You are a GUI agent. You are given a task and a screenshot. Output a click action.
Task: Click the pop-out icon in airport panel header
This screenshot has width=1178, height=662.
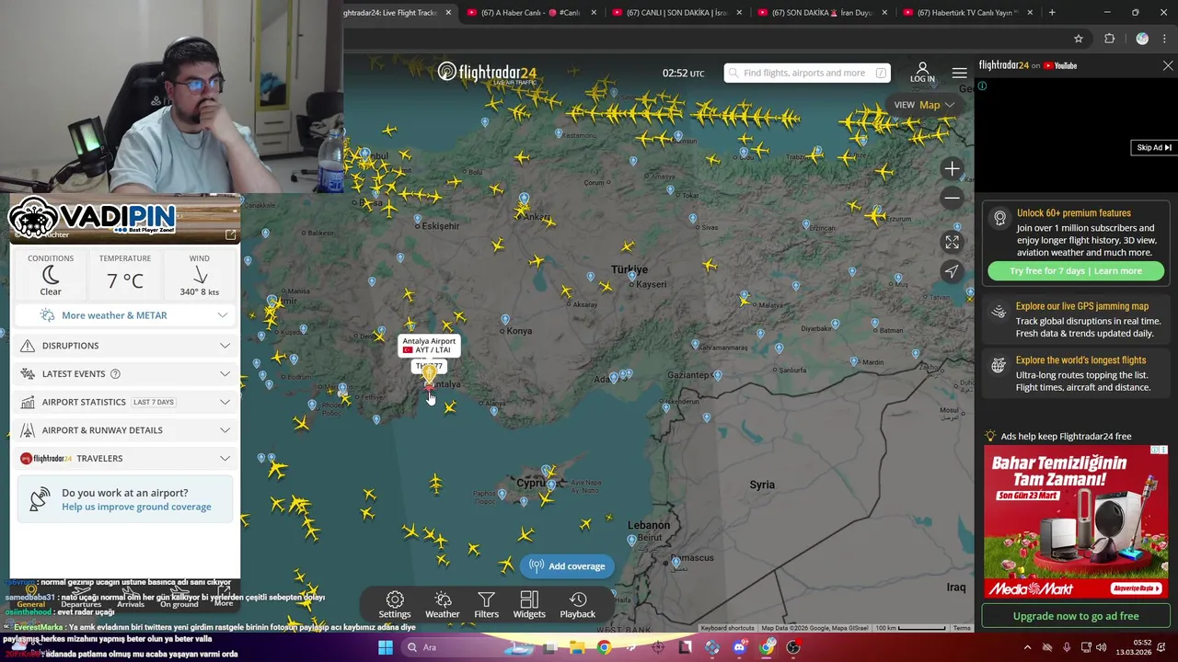[230, 235]
